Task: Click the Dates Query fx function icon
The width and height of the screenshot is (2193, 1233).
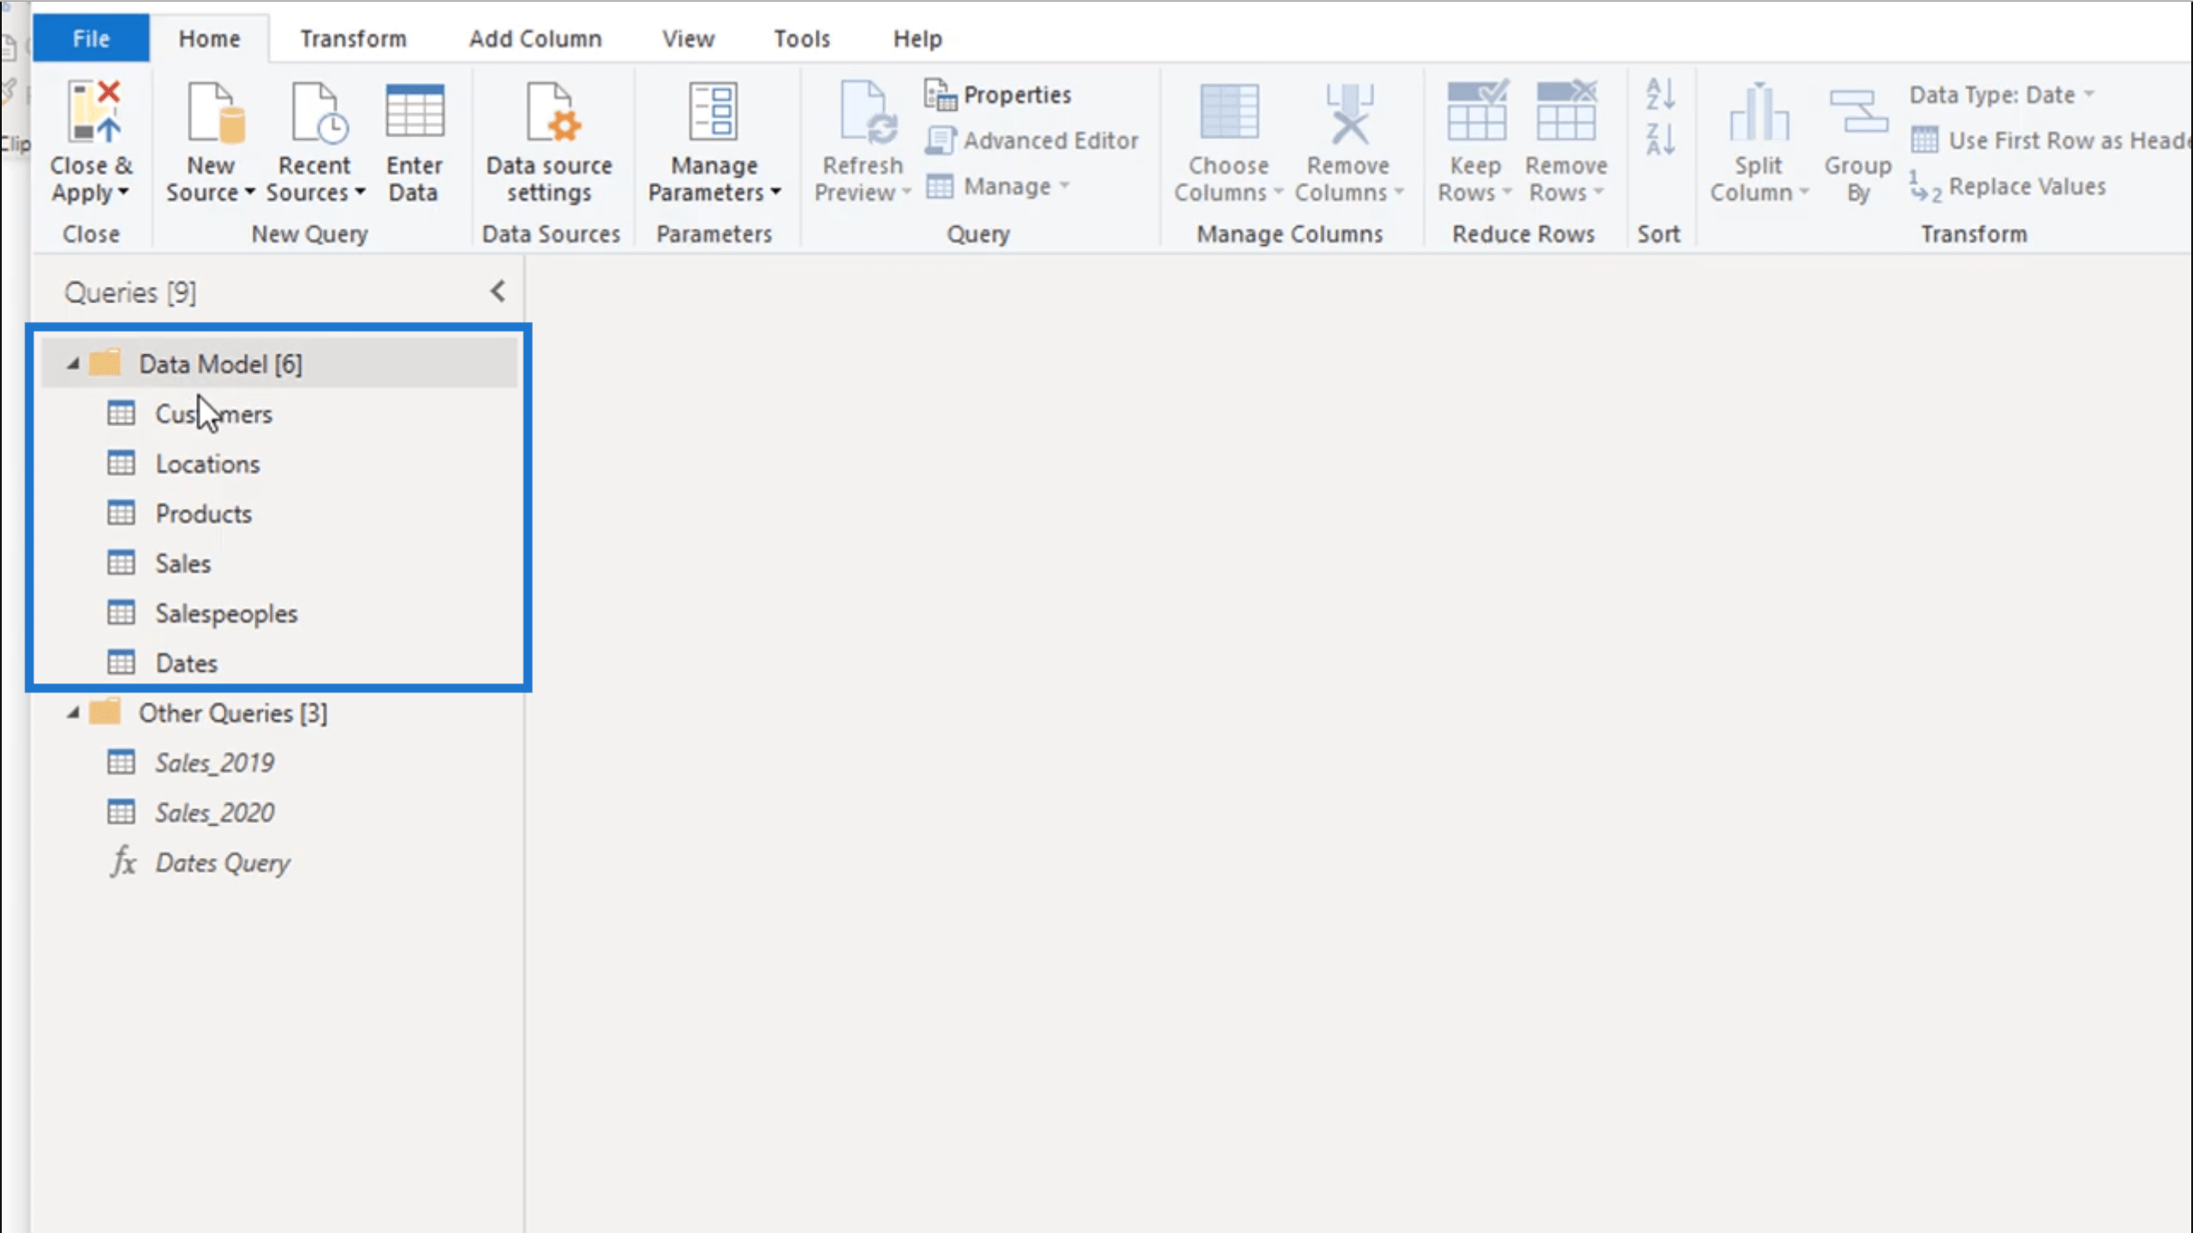Action: [123, 861]
